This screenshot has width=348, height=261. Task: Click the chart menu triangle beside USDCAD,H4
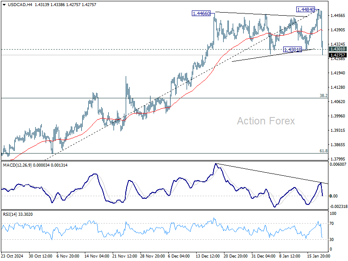tap(4, 5)
